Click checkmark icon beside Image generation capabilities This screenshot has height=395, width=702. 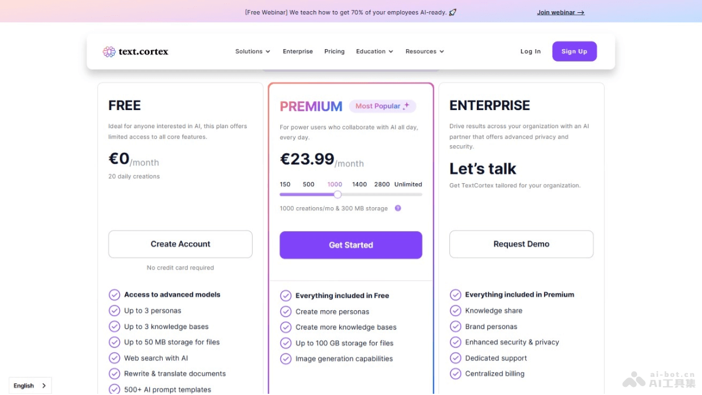tap(285, 359)
